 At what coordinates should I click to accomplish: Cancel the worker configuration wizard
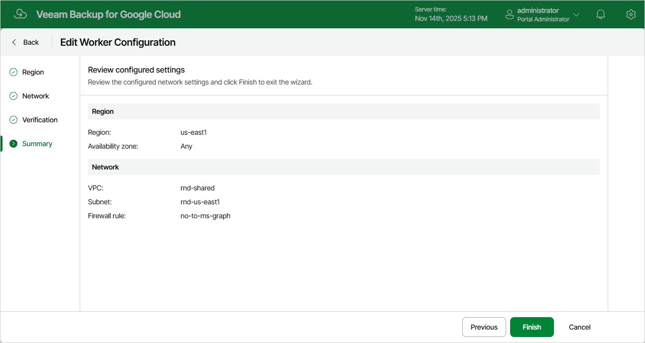pos(580,327)
